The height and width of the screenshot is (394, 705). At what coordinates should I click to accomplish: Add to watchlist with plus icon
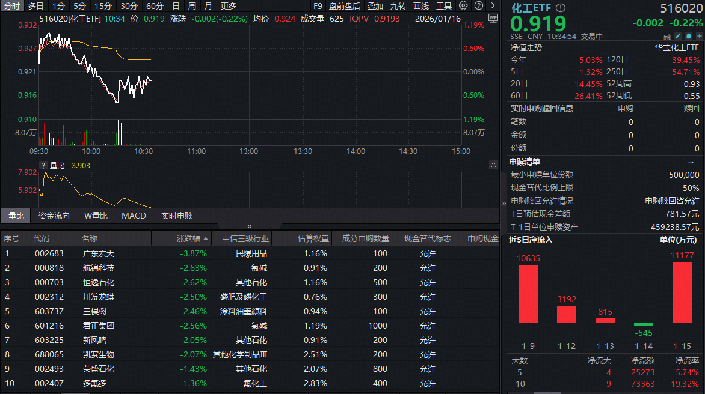[698, 37]
